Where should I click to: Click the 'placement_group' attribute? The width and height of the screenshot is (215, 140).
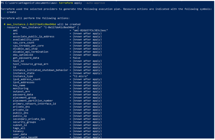click(x=24, y=97)
